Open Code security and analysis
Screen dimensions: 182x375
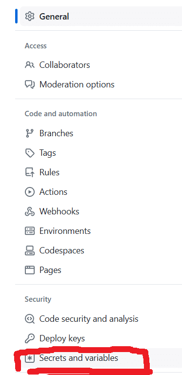point(101,319)
